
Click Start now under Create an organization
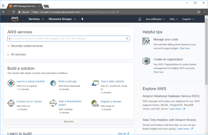pos(158,72)
